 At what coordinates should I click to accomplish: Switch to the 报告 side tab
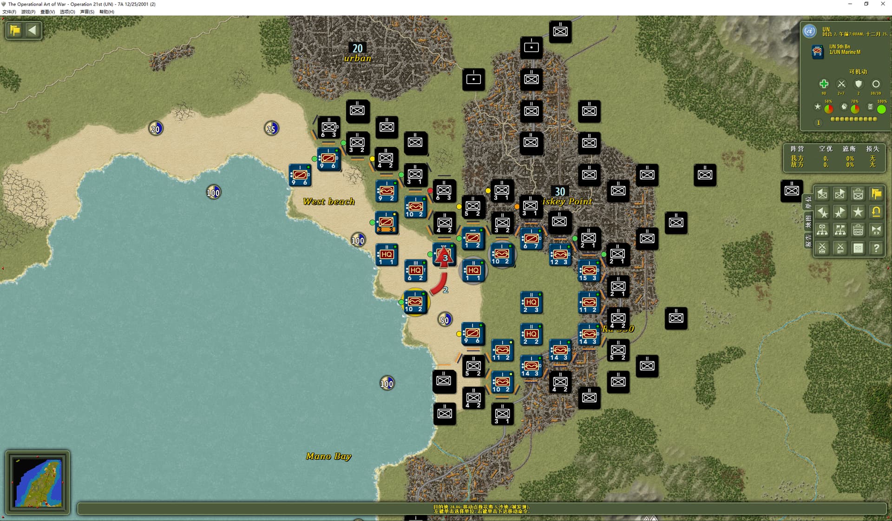coord(808,240)
